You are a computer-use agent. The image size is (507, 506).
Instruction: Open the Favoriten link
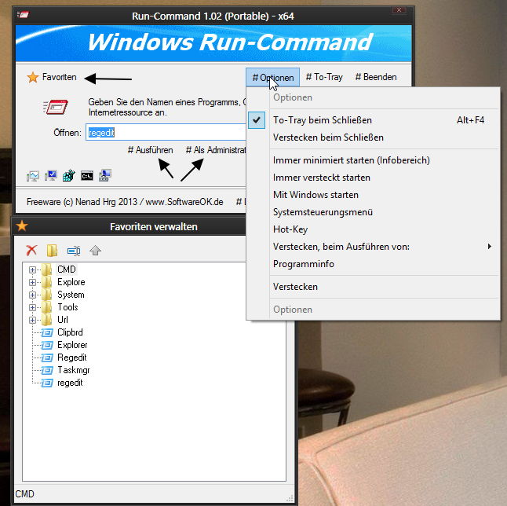(60, 77)
